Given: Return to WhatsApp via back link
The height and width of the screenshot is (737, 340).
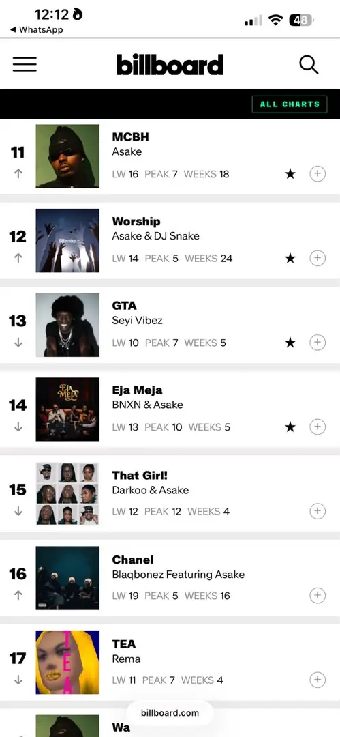Looking at the screenshot, I should tap(36, 29).
